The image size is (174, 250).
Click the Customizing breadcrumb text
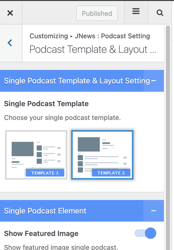click(x=49, y=36)
